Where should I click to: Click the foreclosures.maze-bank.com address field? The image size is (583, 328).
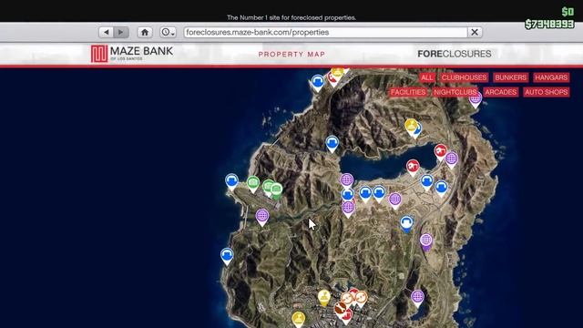point(325,33)
